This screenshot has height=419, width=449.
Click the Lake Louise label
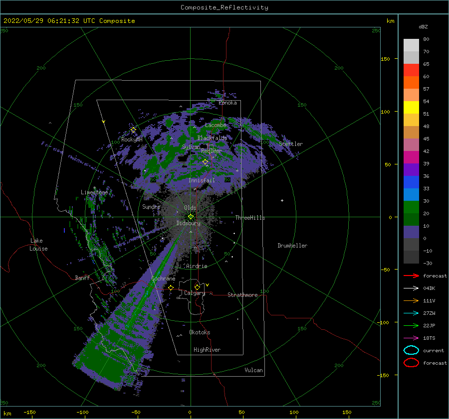pos(38,245)
